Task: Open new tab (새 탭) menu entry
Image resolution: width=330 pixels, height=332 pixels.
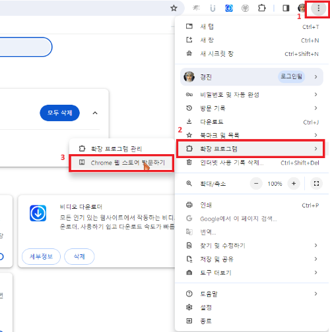Action: pyautogui.click(x=252, y=27)
